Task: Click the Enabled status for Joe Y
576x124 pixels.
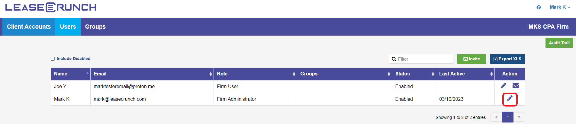Action: pos(404,87)
